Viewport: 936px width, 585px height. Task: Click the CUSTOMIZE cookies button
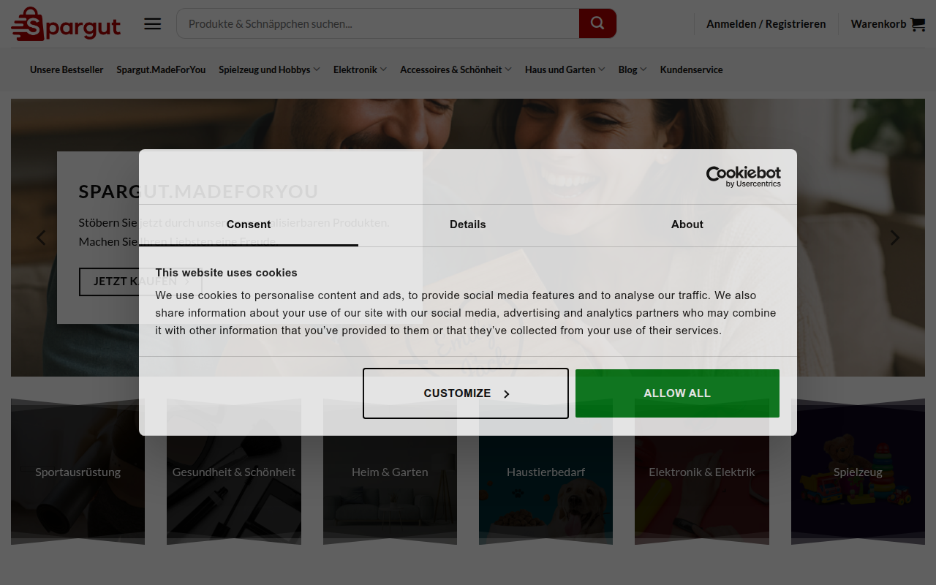tap(466, 393)
